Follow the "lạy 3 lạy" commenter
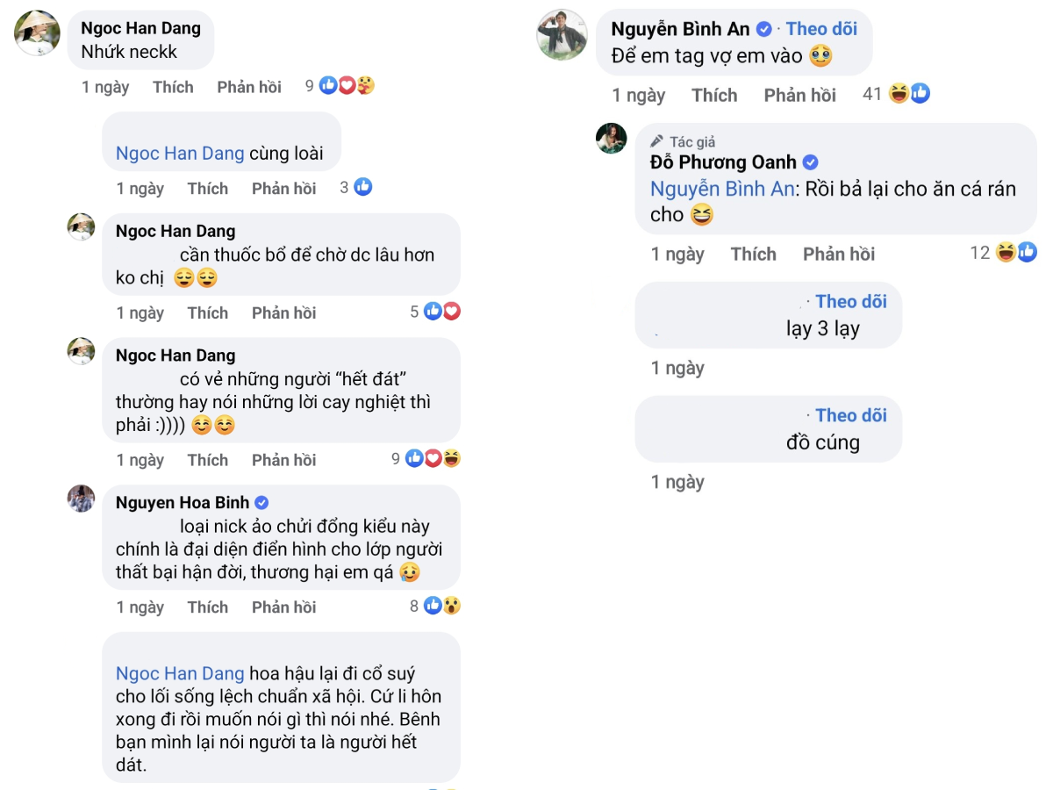The height and width of the screenshot is (790, 1053). tap(850, 301)
